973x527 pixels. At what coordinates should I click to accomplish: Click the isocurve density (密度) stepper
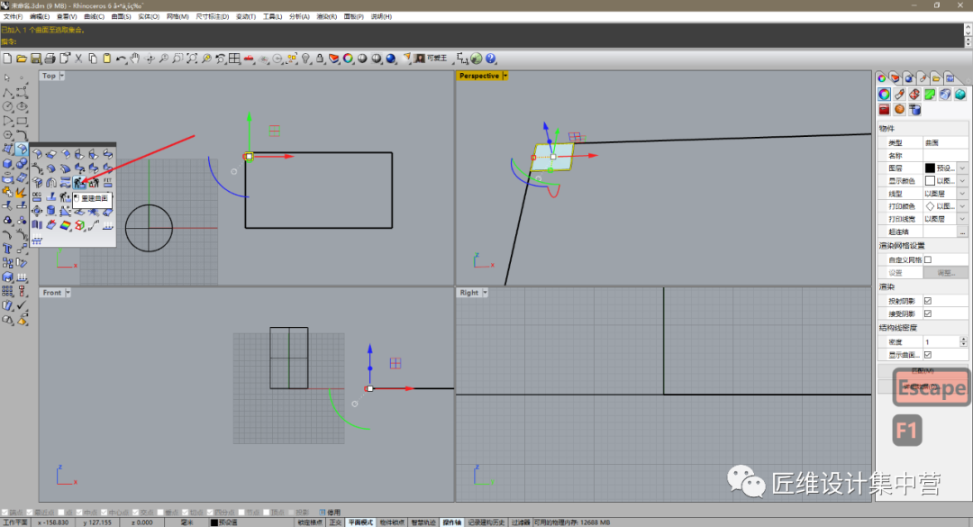[963, 342]
